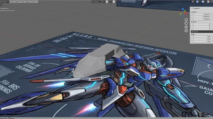Toggle viewport gizmos display
Viewport: 213px width, 119px height.
pyautogui.click(x=197, y=2)
